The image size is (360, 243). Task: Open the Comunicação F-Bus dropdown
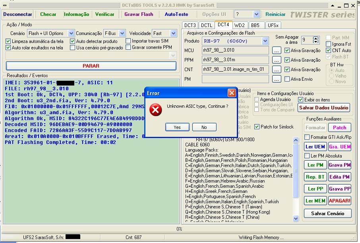[122, 33]
